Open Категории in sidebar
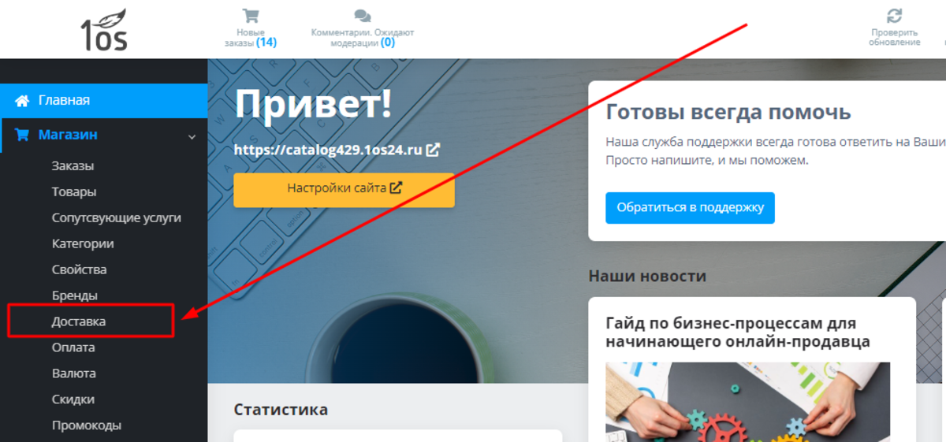This screenshot has height=442, width=946. [x=83, y=244]
